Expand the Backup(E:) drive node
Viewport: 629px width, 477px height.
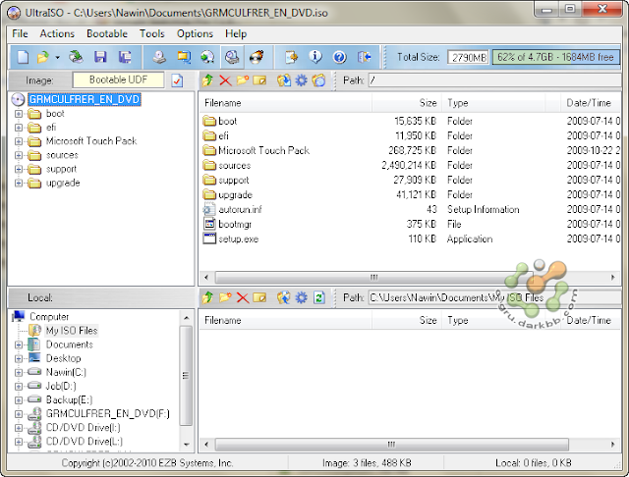[19, 400]
